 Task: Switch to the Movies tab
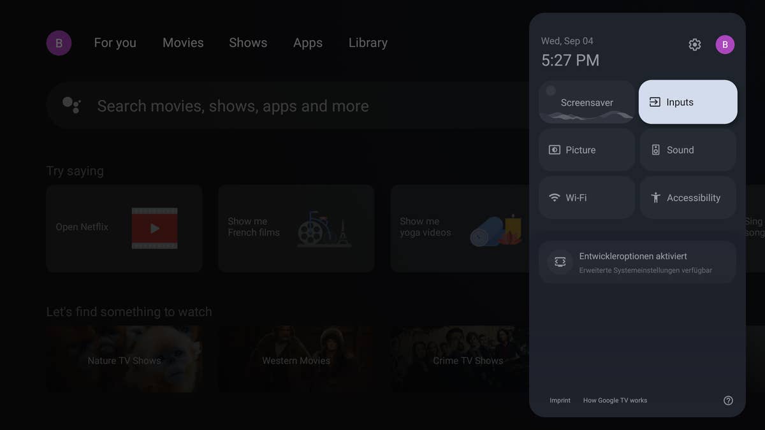(x=183, y=43)
